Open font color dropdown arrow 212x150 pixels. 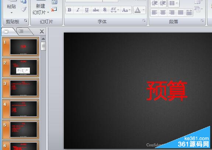point(143,10)
